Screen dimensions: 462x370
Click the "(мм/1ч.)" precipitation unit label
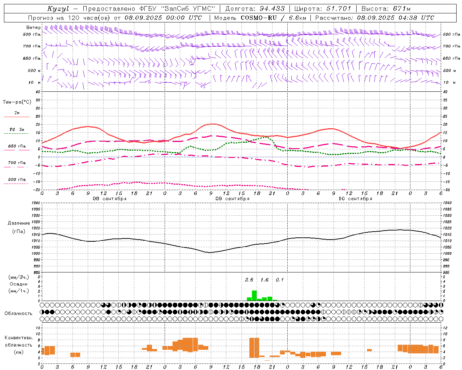pyautogui.click(x=19, y=291)
